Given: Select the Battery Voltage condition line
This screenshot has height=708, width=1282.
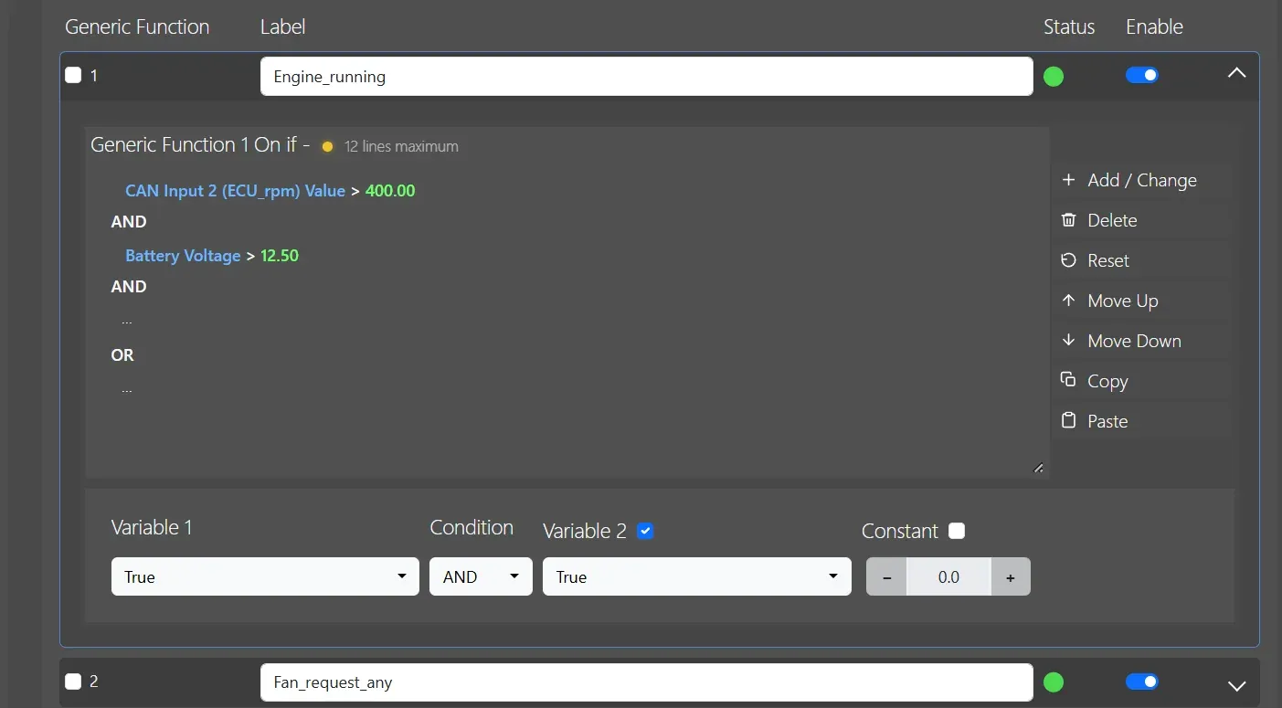Looking at the screenshot, I should (212, 256).
